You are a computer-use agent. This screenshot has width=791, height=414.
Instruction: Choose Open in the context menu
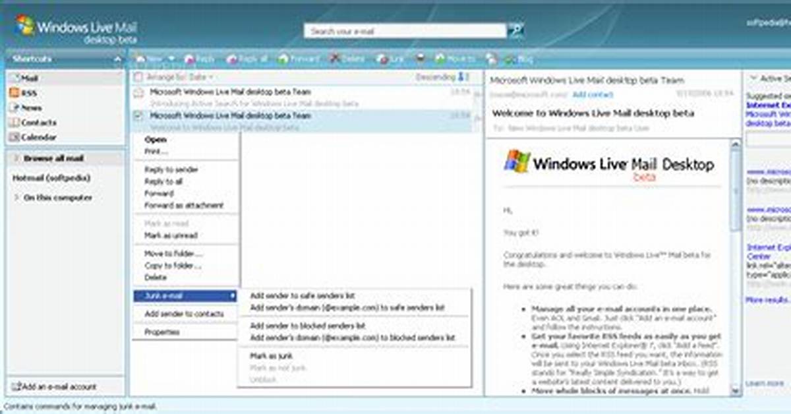[156, 140]
